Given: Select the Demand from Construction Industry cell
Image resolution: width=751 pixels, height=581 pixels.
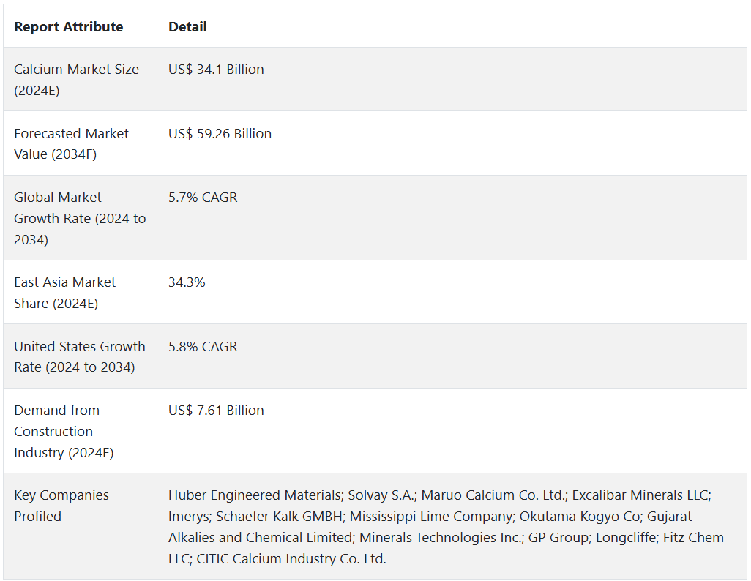Looking at the screenshot, I should click(x=64, y=431).
